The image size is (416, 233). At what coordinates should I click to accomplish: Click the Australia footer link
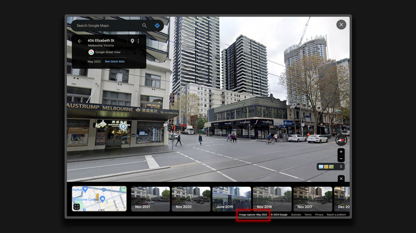coord(296,215)
